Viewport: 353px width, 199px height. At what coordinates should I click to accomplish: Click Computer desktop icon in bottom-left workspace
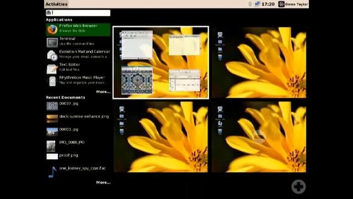click(x=122, y=109)
